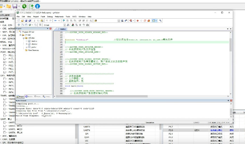Click the Save icon in µVision toolbar
Viewport: 245px width, 144px height.
(x=26, y=21)
